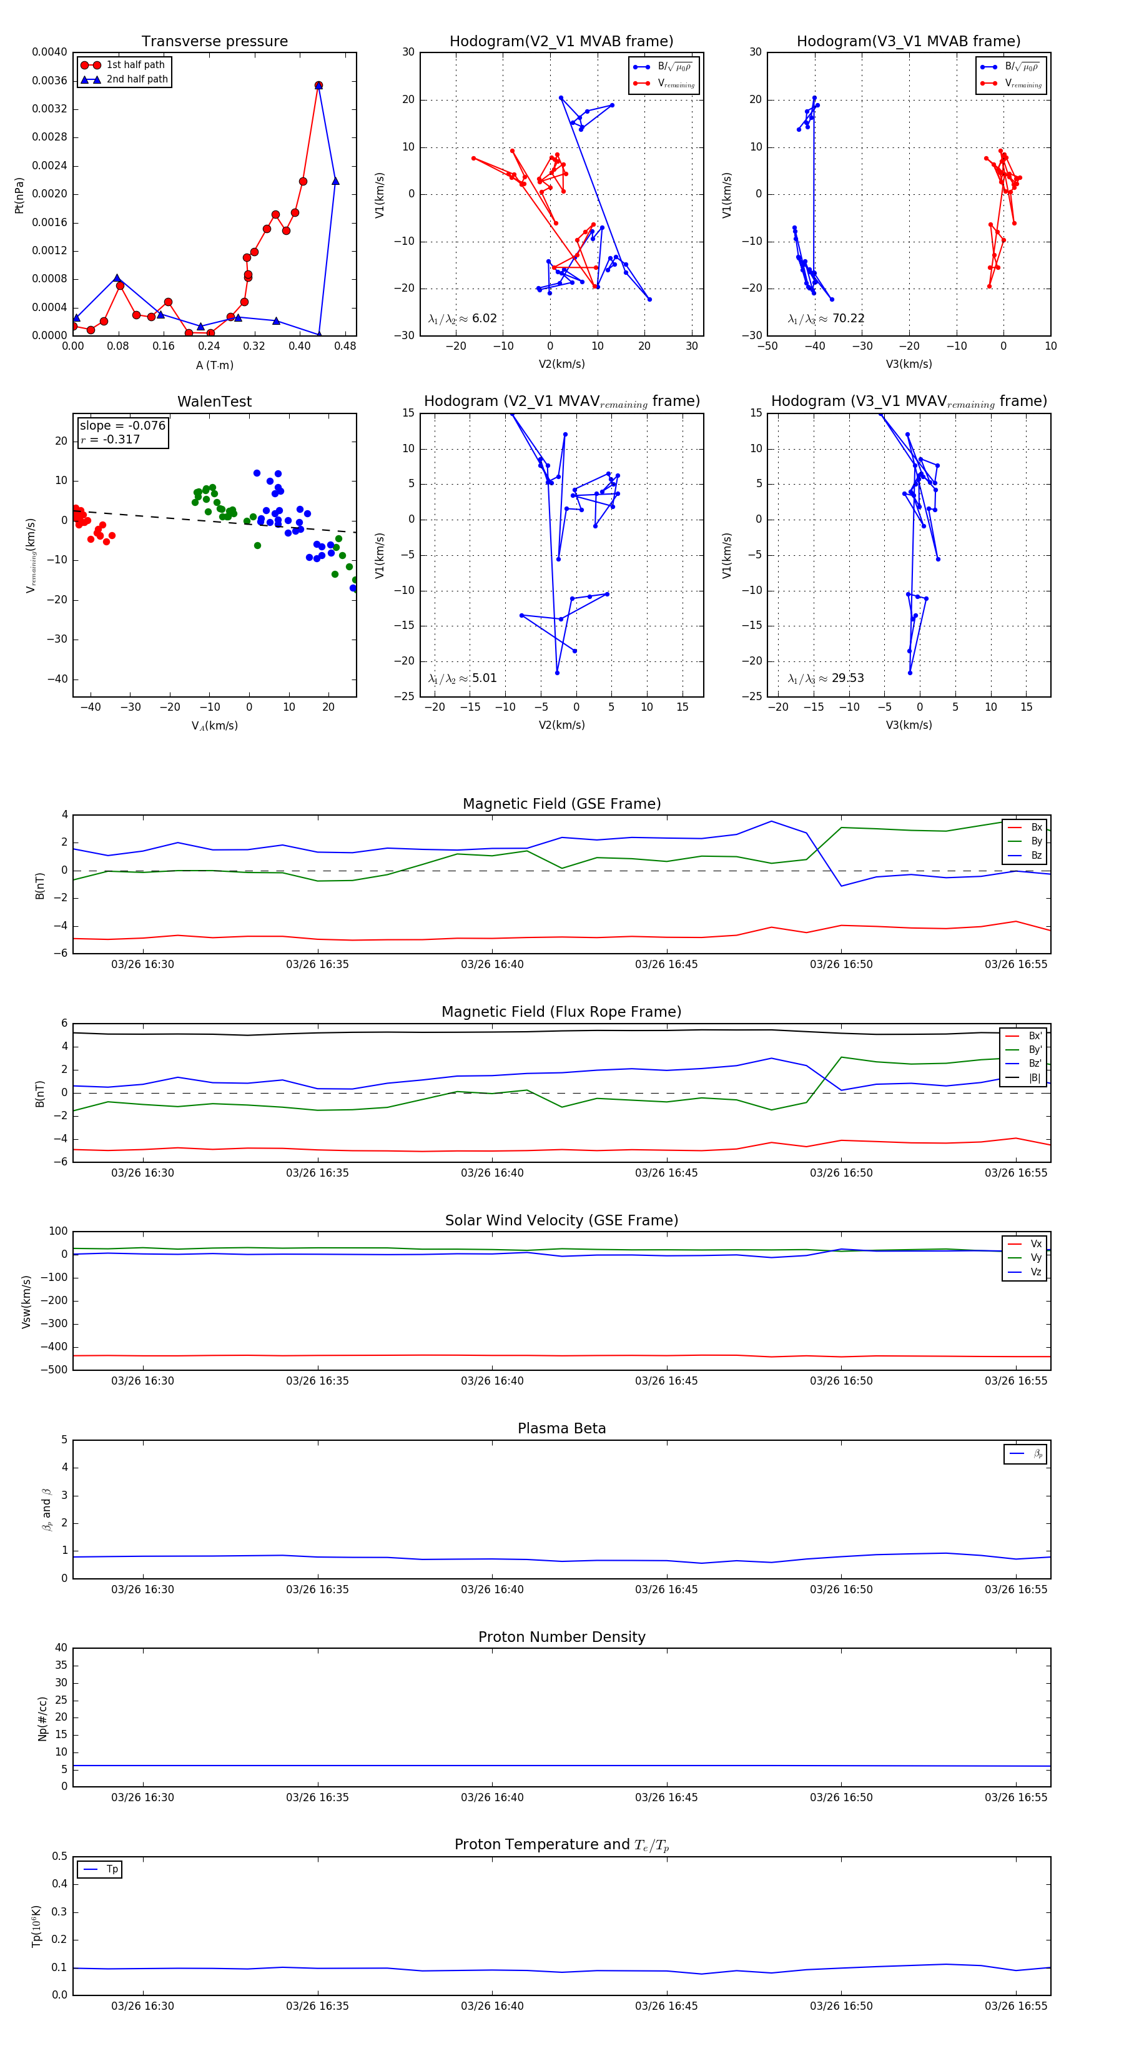Click "03/26 16:30" tick under GSE Magnetic Field

142,965
